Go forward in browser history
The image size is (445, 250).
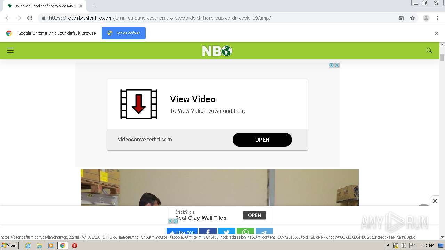coord(19,18)
